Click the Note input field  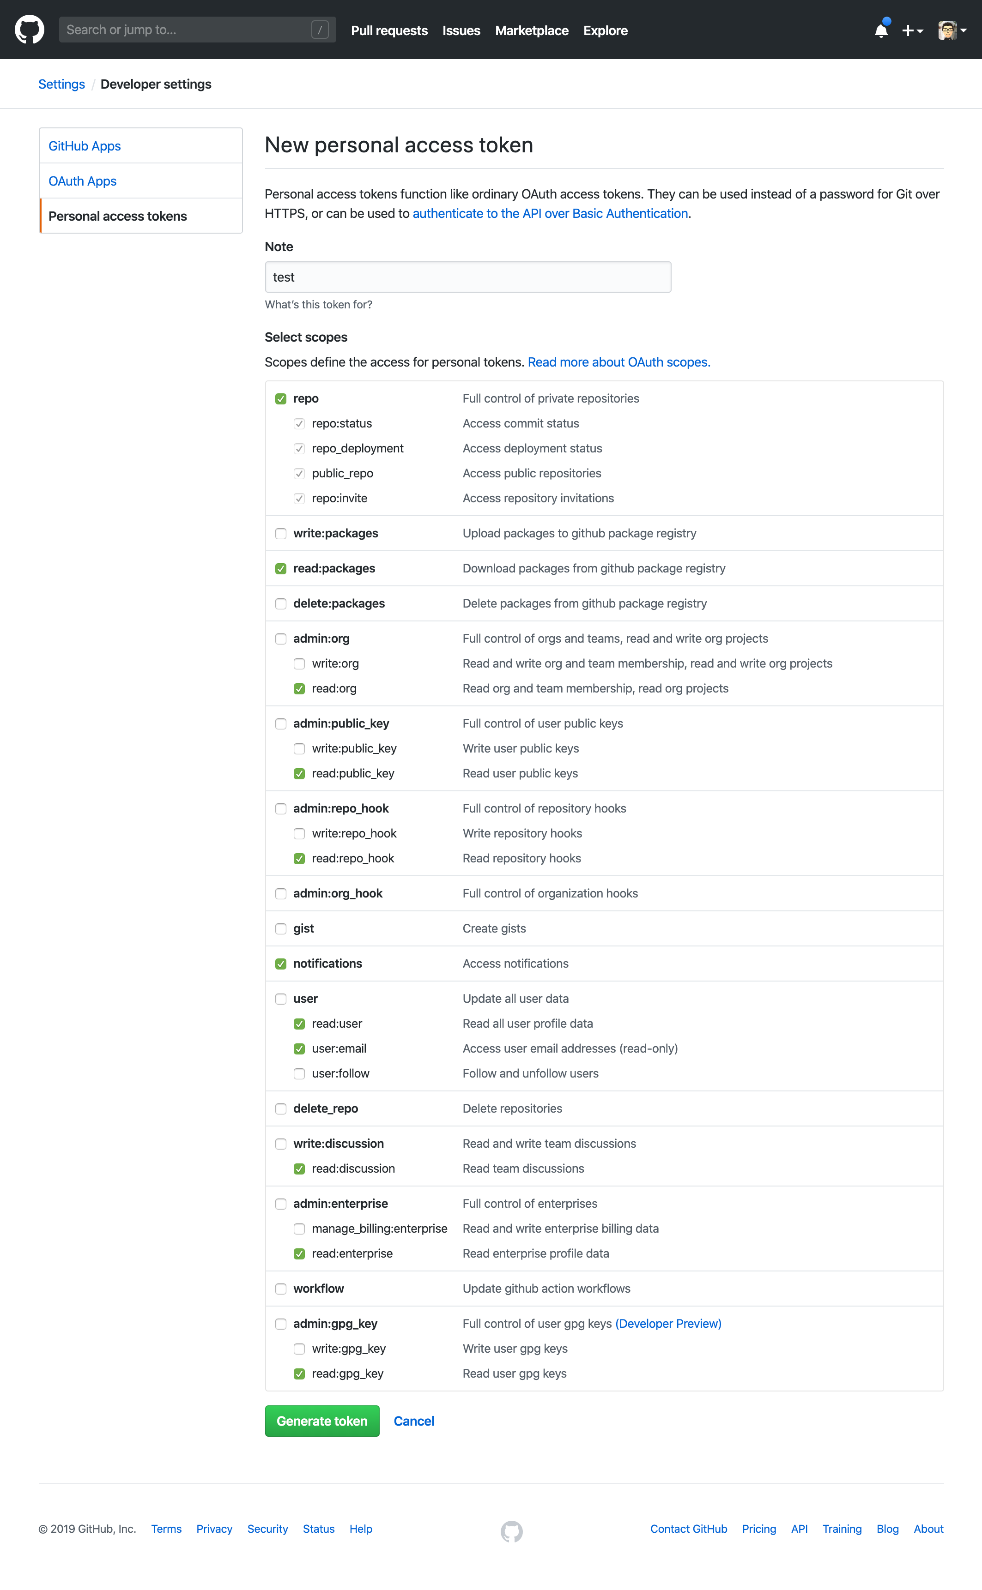(467, 277)
